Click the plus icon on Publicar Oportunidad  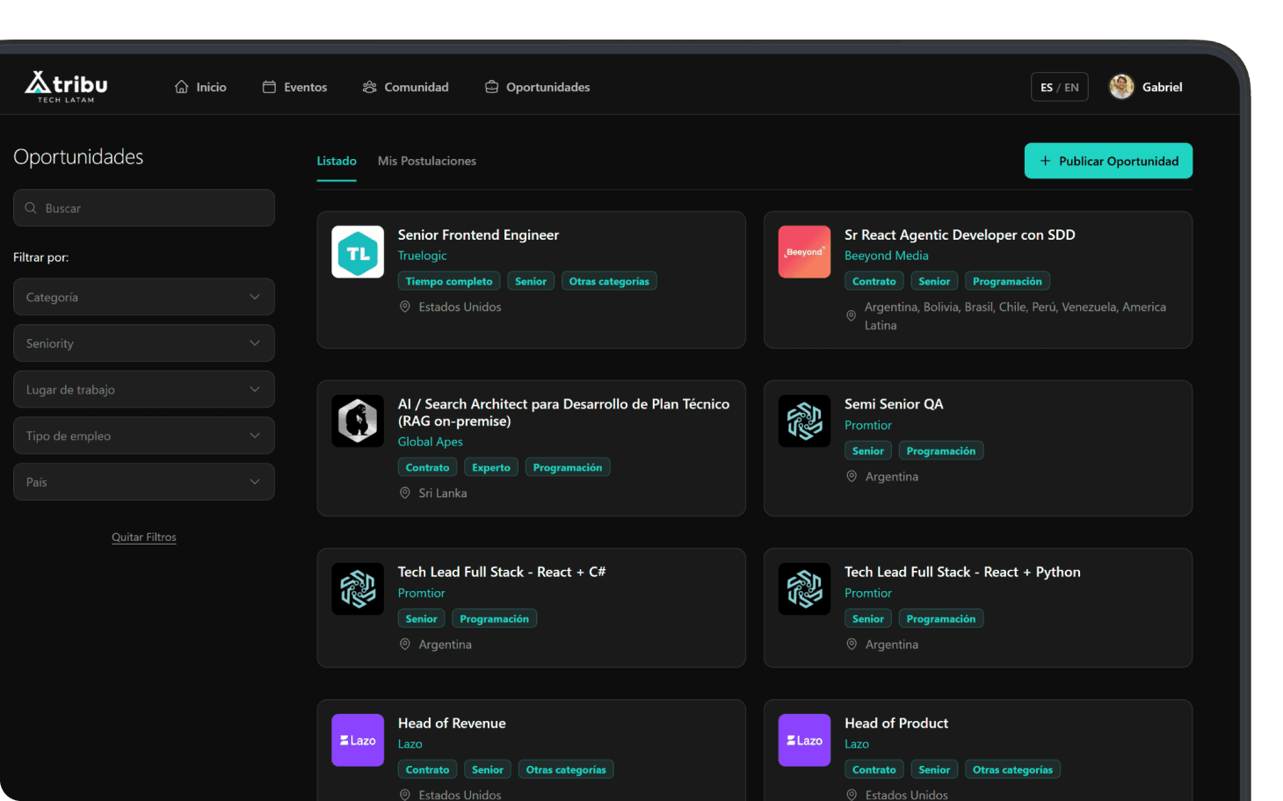[1045, 161]
